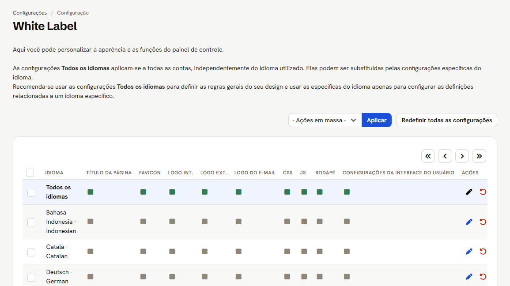
Task: Click the Deutsch - German language label
Action: tap(59, 277)
